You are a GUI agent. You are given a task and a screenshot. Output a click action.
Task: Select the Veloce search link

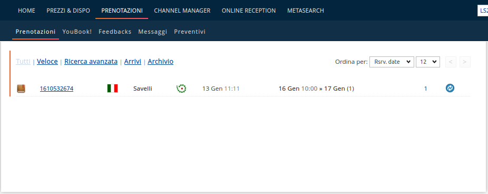[x=47, y=62]
